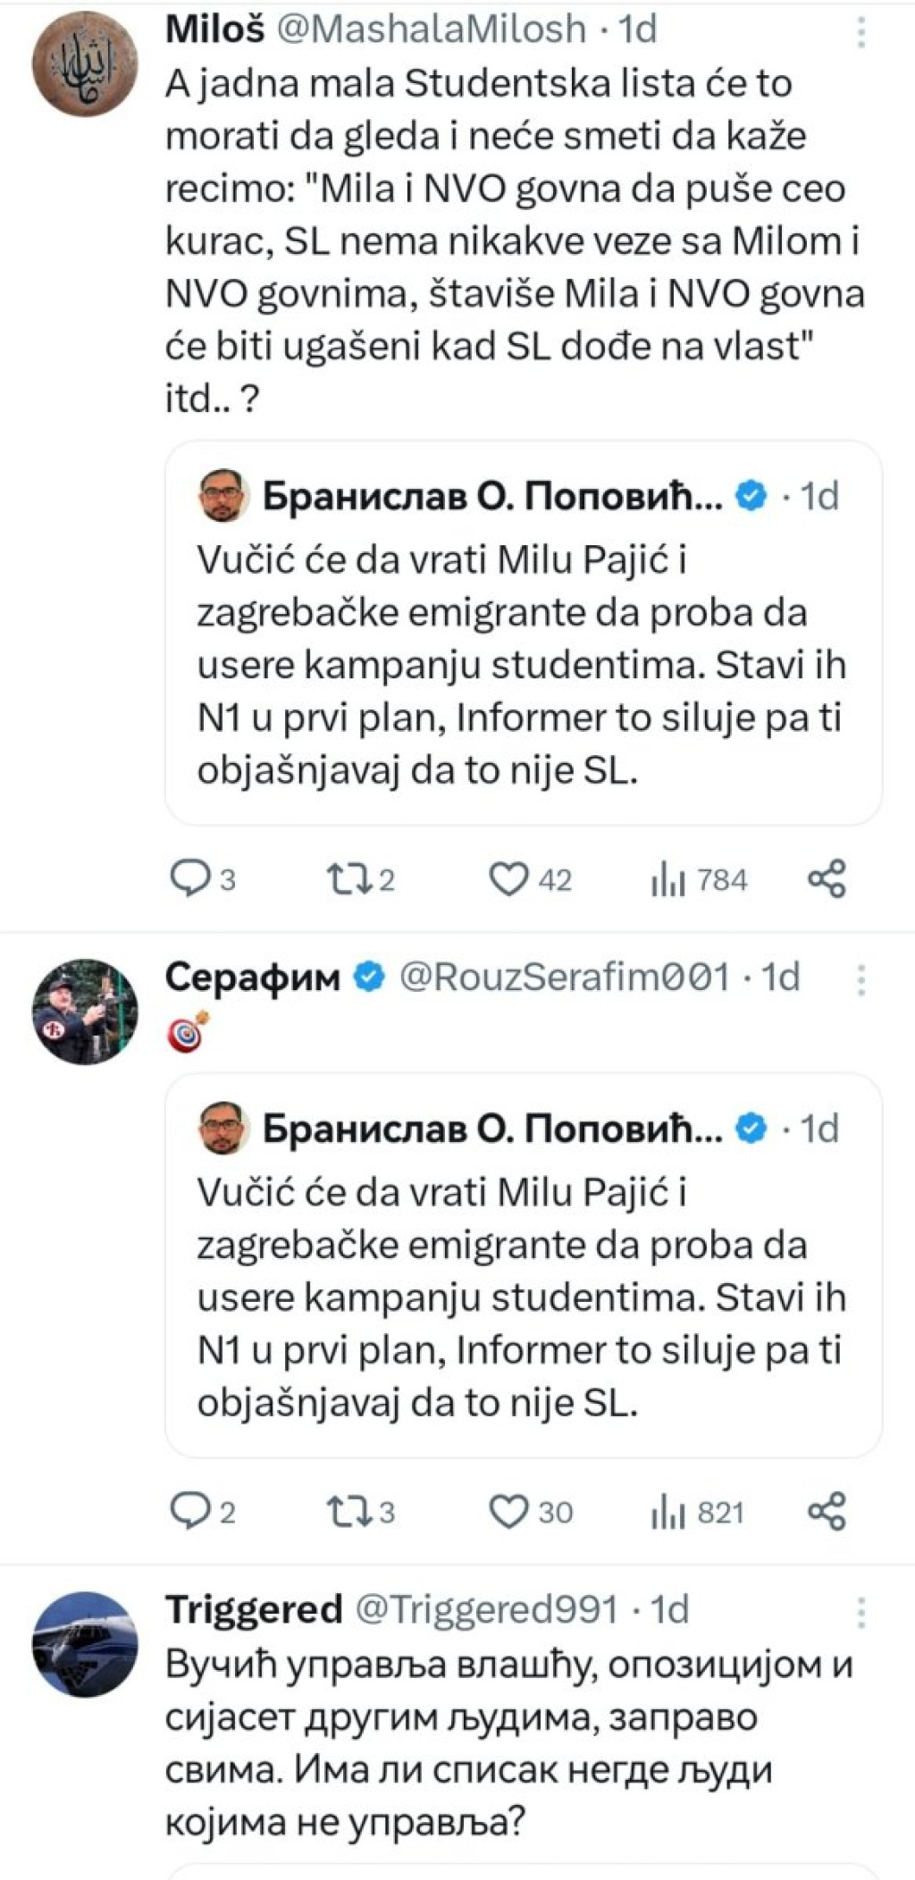The height and width of the screenshot is (1880, 915).
Task: Open Серафим's profile avatar
Action: point(85,1011)
